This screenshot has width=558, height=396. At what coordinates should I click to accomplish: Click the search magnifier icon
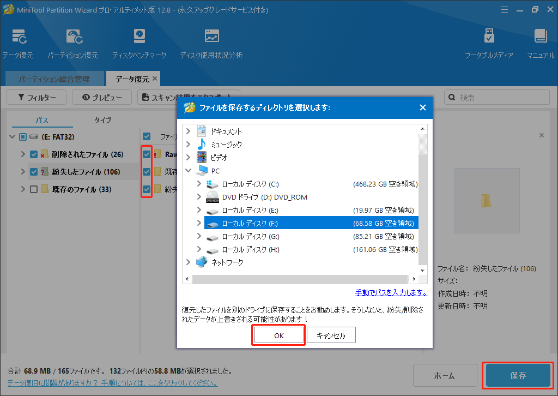[452, 97]
